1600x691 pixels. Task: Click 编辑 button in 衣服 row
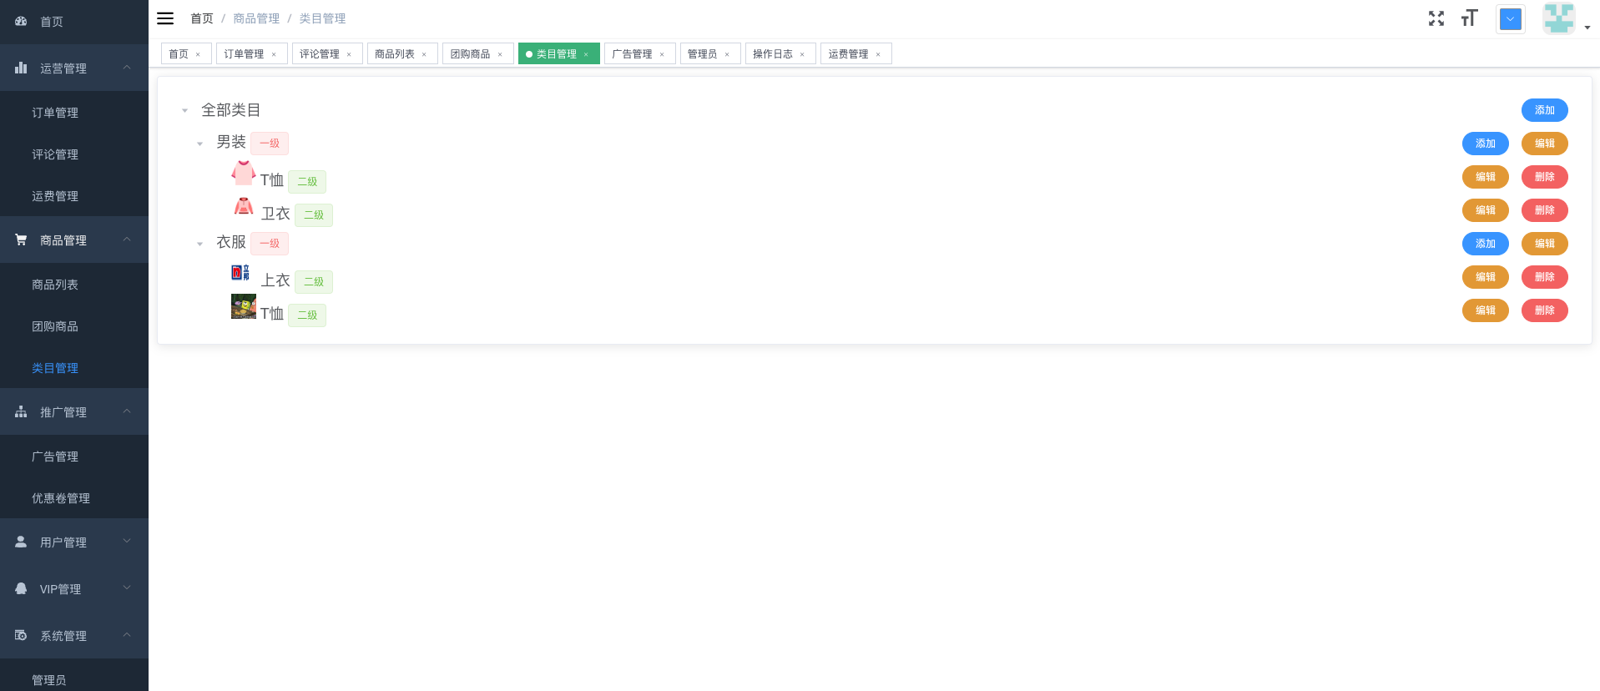click(1544, 244)
